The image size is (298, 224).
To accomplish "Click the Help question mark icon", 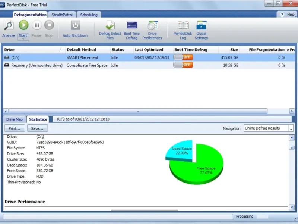I will [x=282, y=15].
